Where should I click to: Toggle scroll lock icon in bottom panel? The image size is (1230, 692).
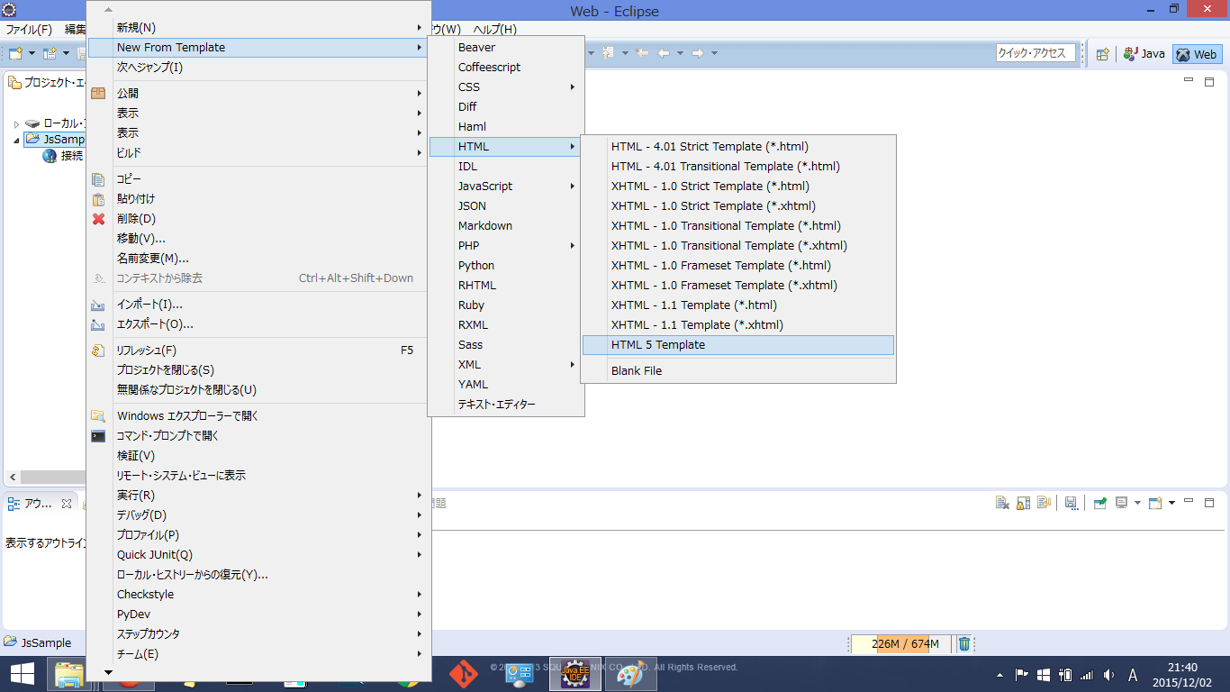coord(1023,503)
